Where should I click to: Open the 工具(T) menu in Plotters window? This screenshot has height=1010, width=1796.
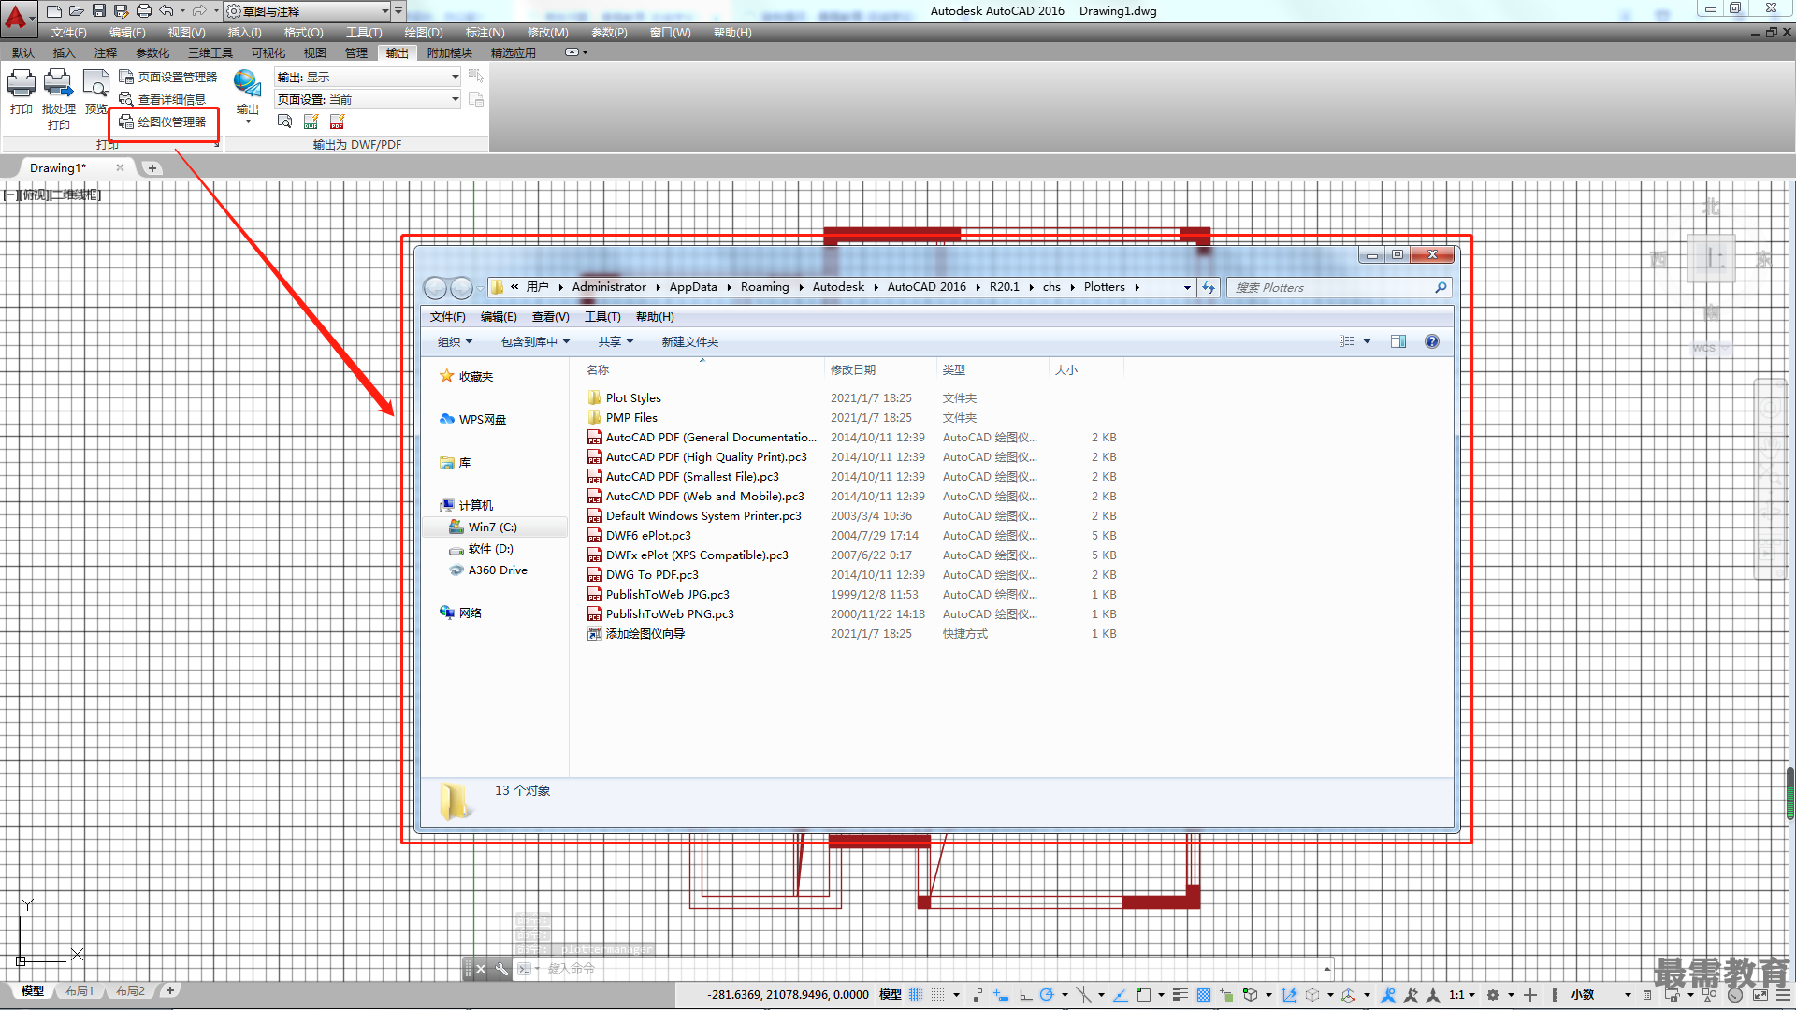(602, 317)
